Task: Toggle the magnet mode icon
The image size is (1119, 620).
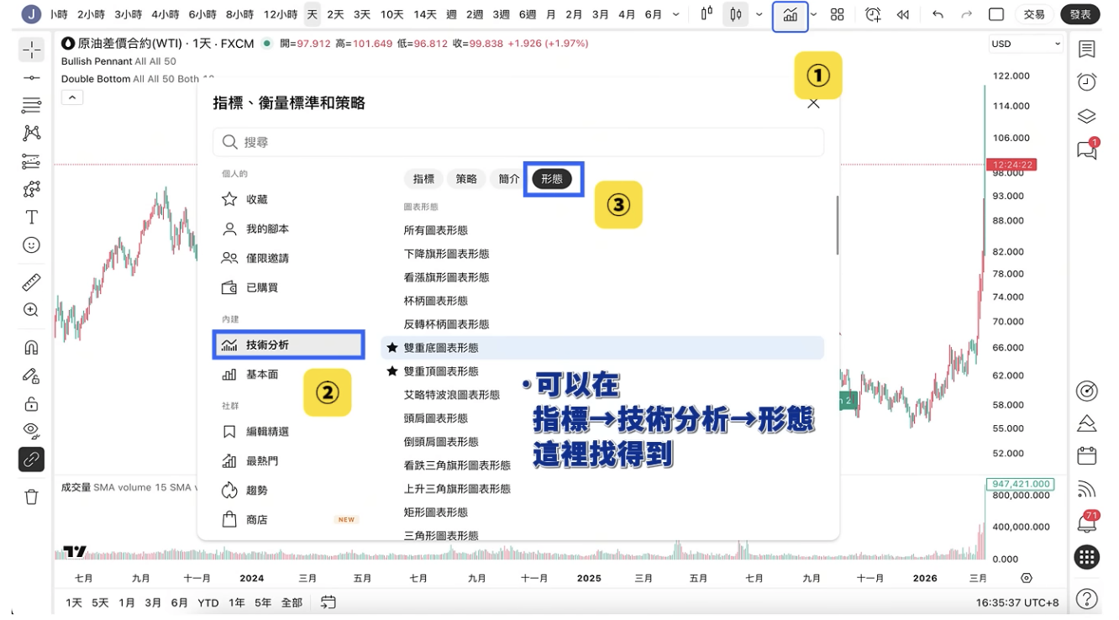Action: 31,348
